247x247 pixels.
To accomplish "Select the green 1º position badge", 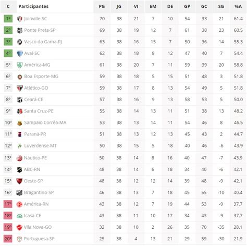I will point(8,19).
